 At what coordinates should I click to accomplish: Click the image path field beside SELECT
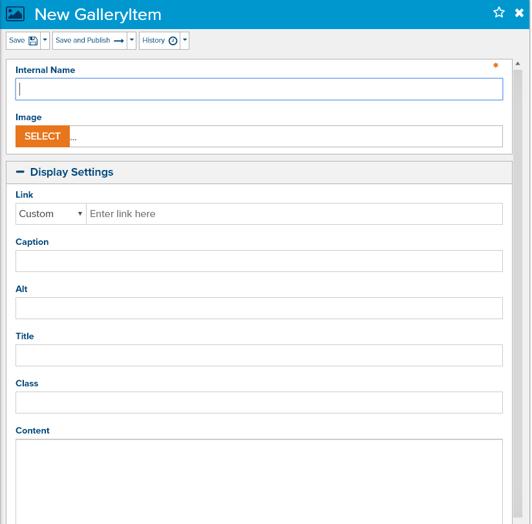click(286, 136)
